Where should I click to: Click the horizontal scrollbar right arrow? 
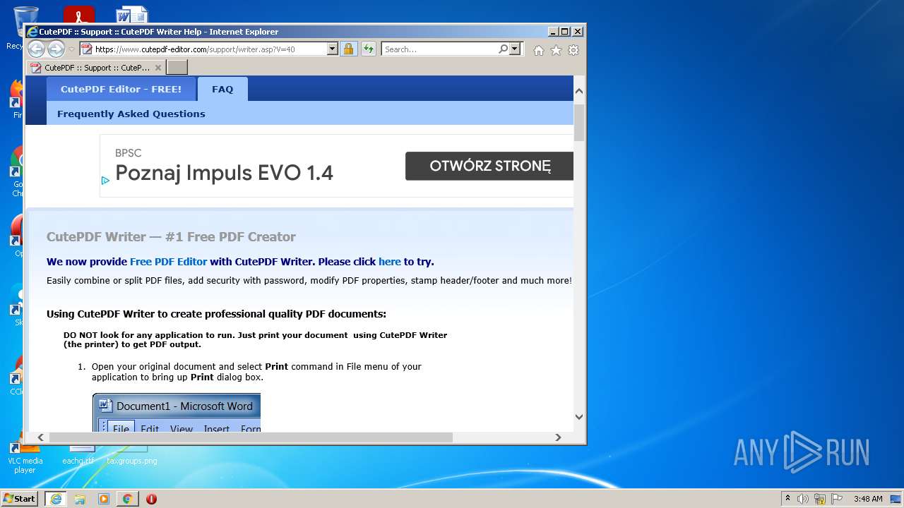pos(558,437)
